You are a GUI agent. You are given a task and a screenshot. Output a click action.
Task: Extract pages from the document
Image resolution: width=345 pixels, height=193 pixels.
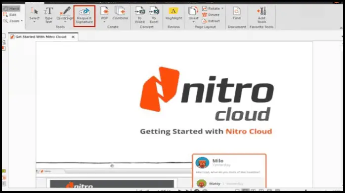click(x=211, y=21)
